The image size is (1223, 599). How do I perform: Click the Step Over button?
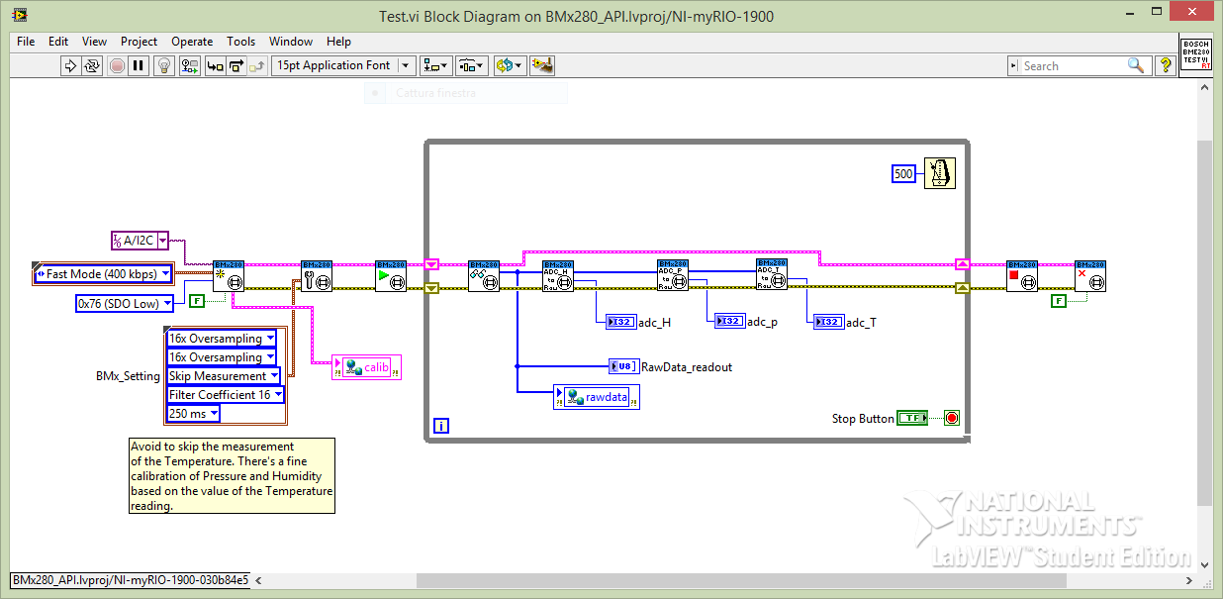click(236, 66)
